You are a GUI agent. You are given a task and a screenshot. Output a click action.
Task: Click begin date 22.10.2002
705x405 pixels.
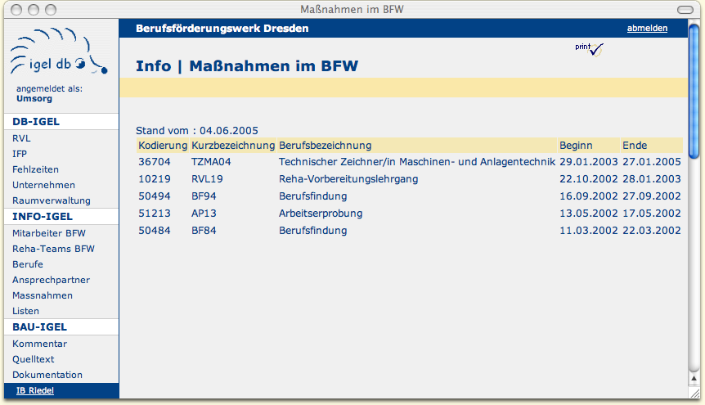589,179
